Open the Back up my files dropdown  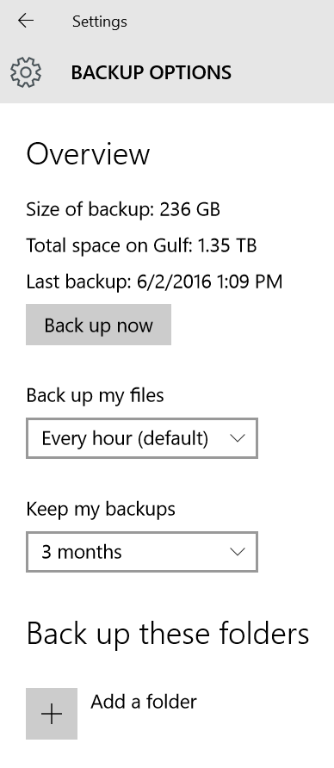142,438
